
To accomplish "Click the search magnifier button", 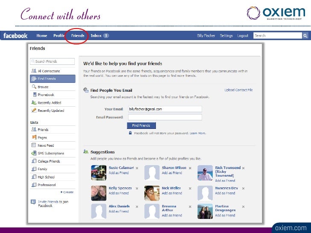I will point(305,36).
